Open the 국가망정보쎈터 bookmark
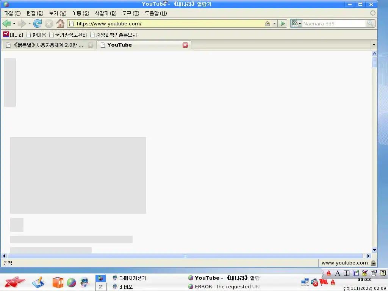 tap(68, 35)
